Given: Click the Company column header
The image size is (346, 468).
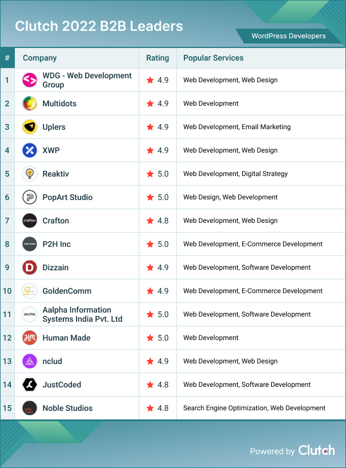Looking at the screenshot, I should tap(39, 58).
